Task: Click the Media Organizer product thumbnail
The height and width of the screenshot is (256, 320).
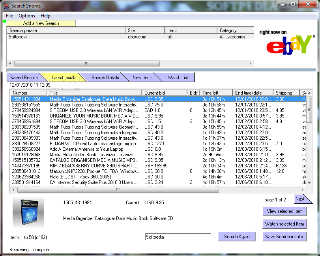Action: (x=28, y=212)
